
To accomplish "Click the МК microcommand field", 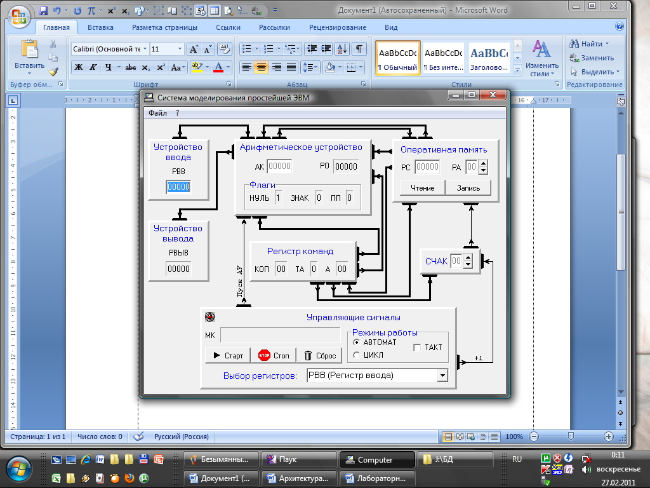I will (x=280, y=335).
